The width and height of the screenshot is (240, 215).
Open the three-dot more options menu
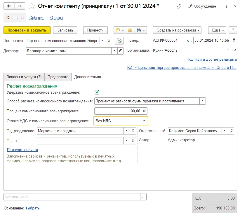226,6
